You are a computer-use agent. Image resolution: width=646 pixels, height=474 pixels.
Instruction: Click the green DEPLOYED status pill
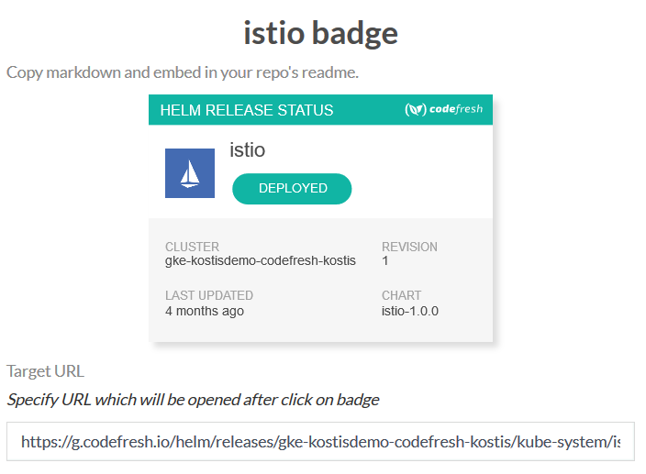click(x=292, y=188)
